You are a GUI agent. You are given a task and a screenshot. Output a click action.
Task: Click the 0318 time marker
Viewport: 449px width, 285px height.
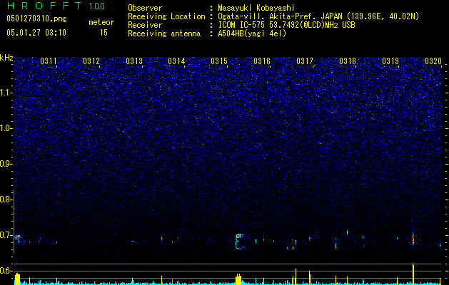coord(348,61)
